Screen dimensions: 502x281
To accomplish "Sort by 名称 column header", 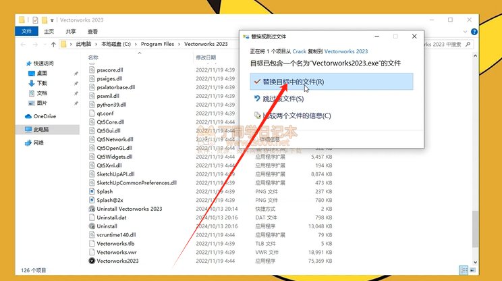I will click(93, 57).
